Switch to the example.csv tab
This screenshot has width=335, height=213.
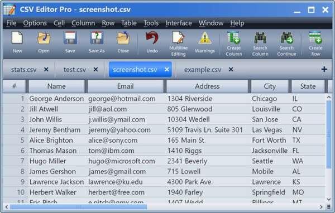click(202, 70)
